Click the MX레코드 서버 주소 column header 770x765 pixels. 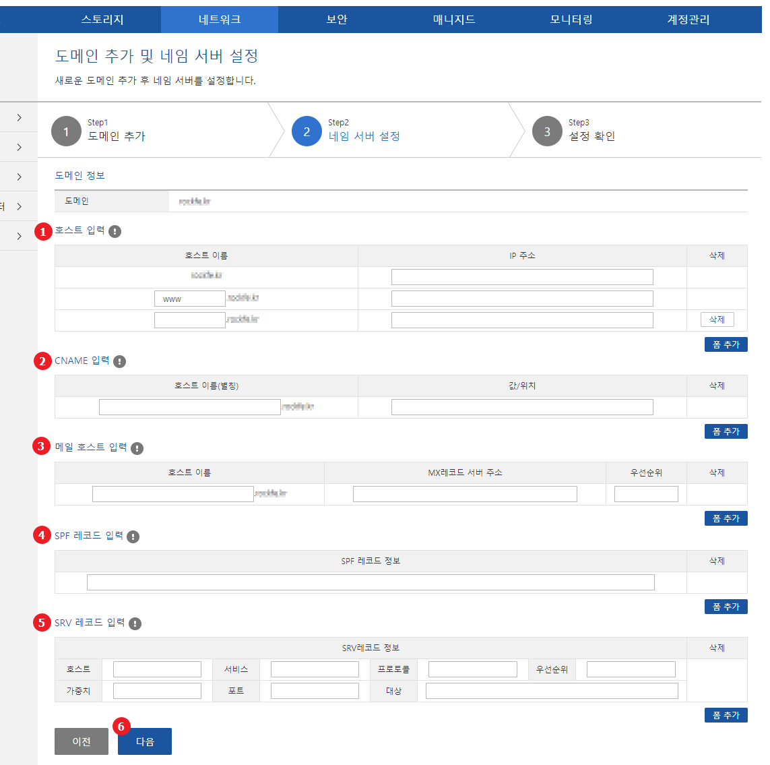click(465, 472)
